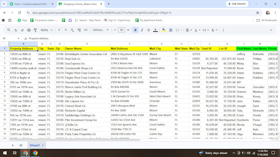Click the undo icon in toolbar
This screenshot has width=280, height=157.
(16, 30)
